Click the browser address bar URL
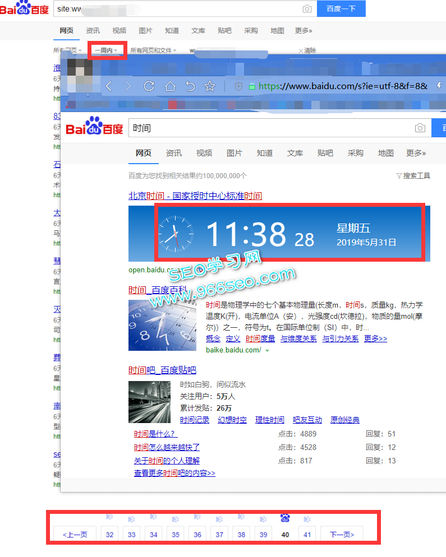The image size is (446, 557). click(343, 86)
